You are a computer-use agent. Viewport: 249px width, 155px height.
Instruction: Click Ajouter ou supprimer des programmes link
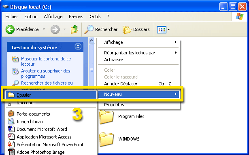(x=46, y=73)
